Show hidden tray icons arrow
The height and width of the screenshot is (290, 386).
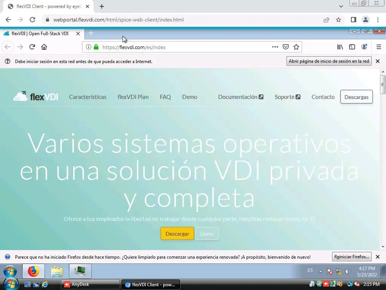click(x=320, y=271)
